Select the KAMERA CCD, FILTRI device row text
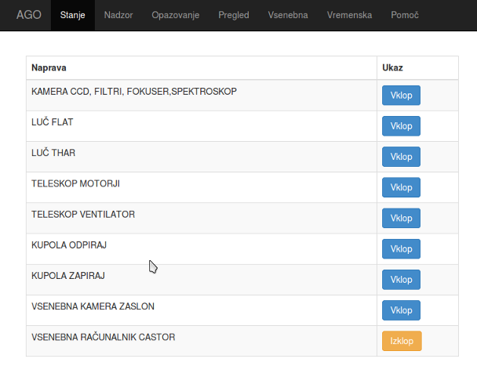 point(133,92)
